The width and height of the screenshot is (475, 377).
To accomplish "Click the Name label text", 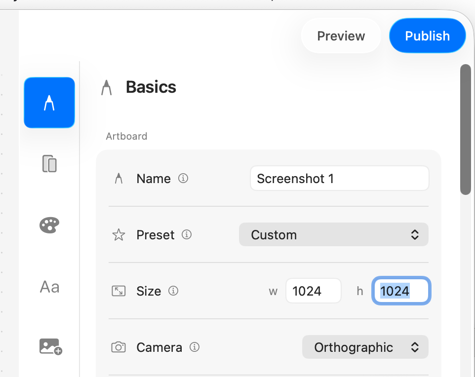I will (154, 179).
